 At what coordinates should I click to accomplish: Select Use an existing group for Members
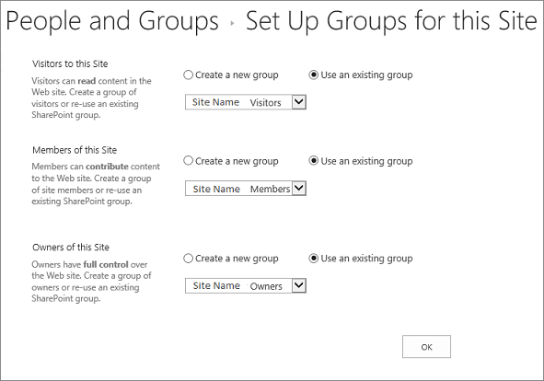(x=313, y=161)
